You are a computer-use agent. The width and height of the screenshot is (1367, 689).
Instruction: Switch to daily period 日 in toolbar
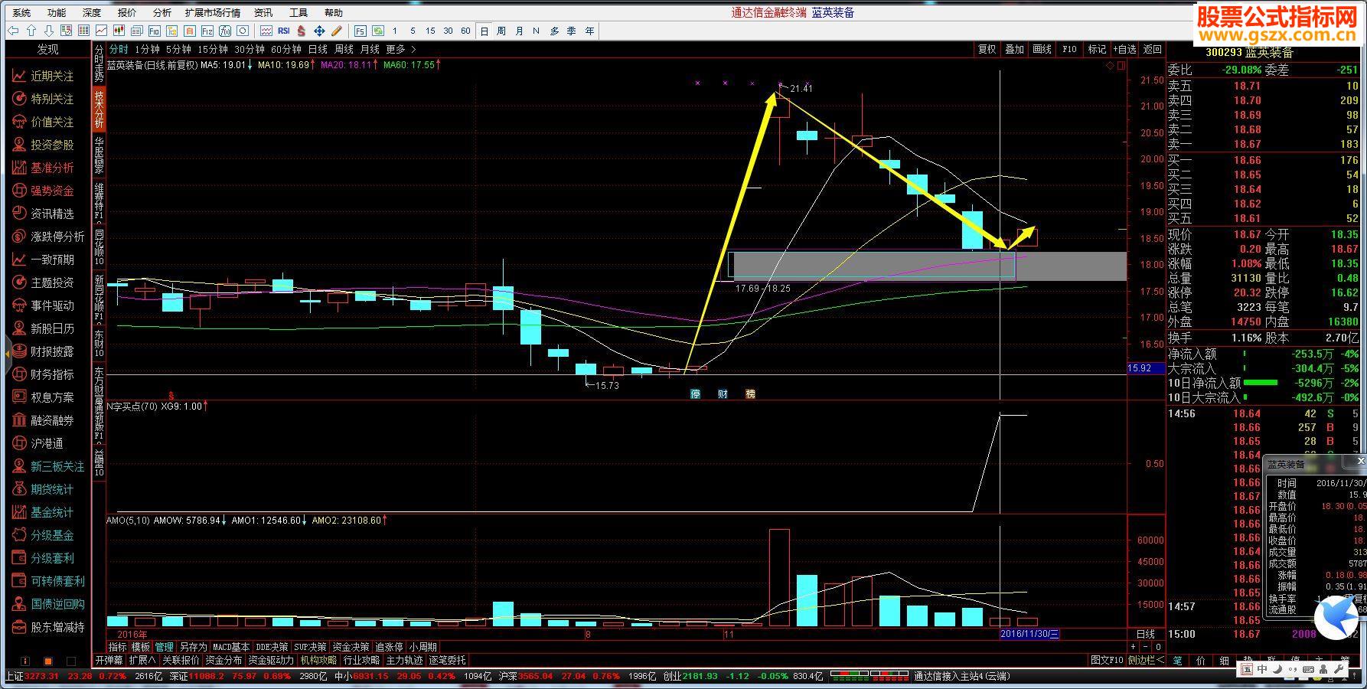(484, 31)
